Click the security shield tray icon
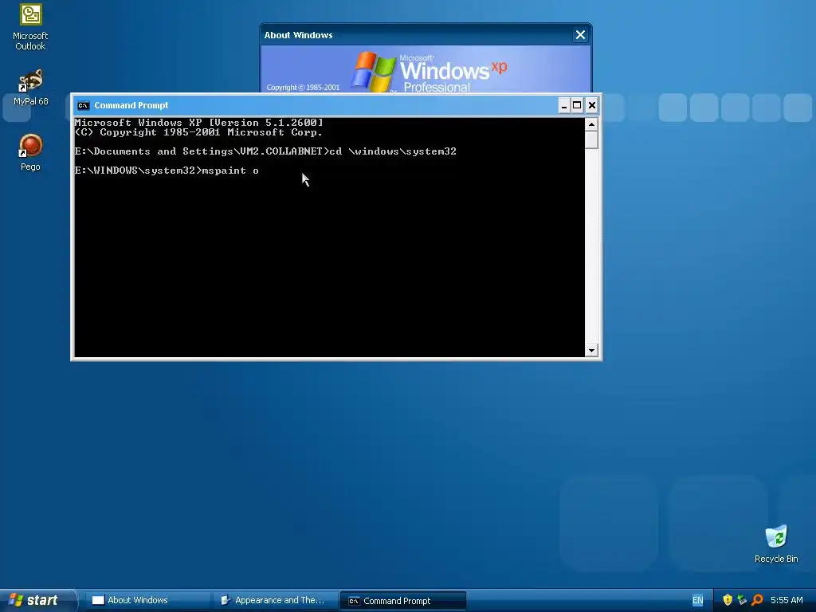 click(728, 600)
